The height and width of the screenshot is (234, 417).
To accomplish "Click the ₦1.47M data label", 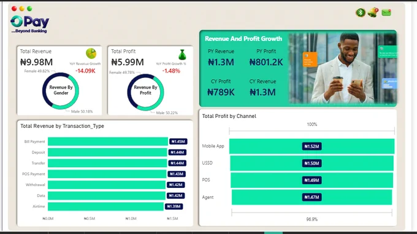I will tap(312, 197).
